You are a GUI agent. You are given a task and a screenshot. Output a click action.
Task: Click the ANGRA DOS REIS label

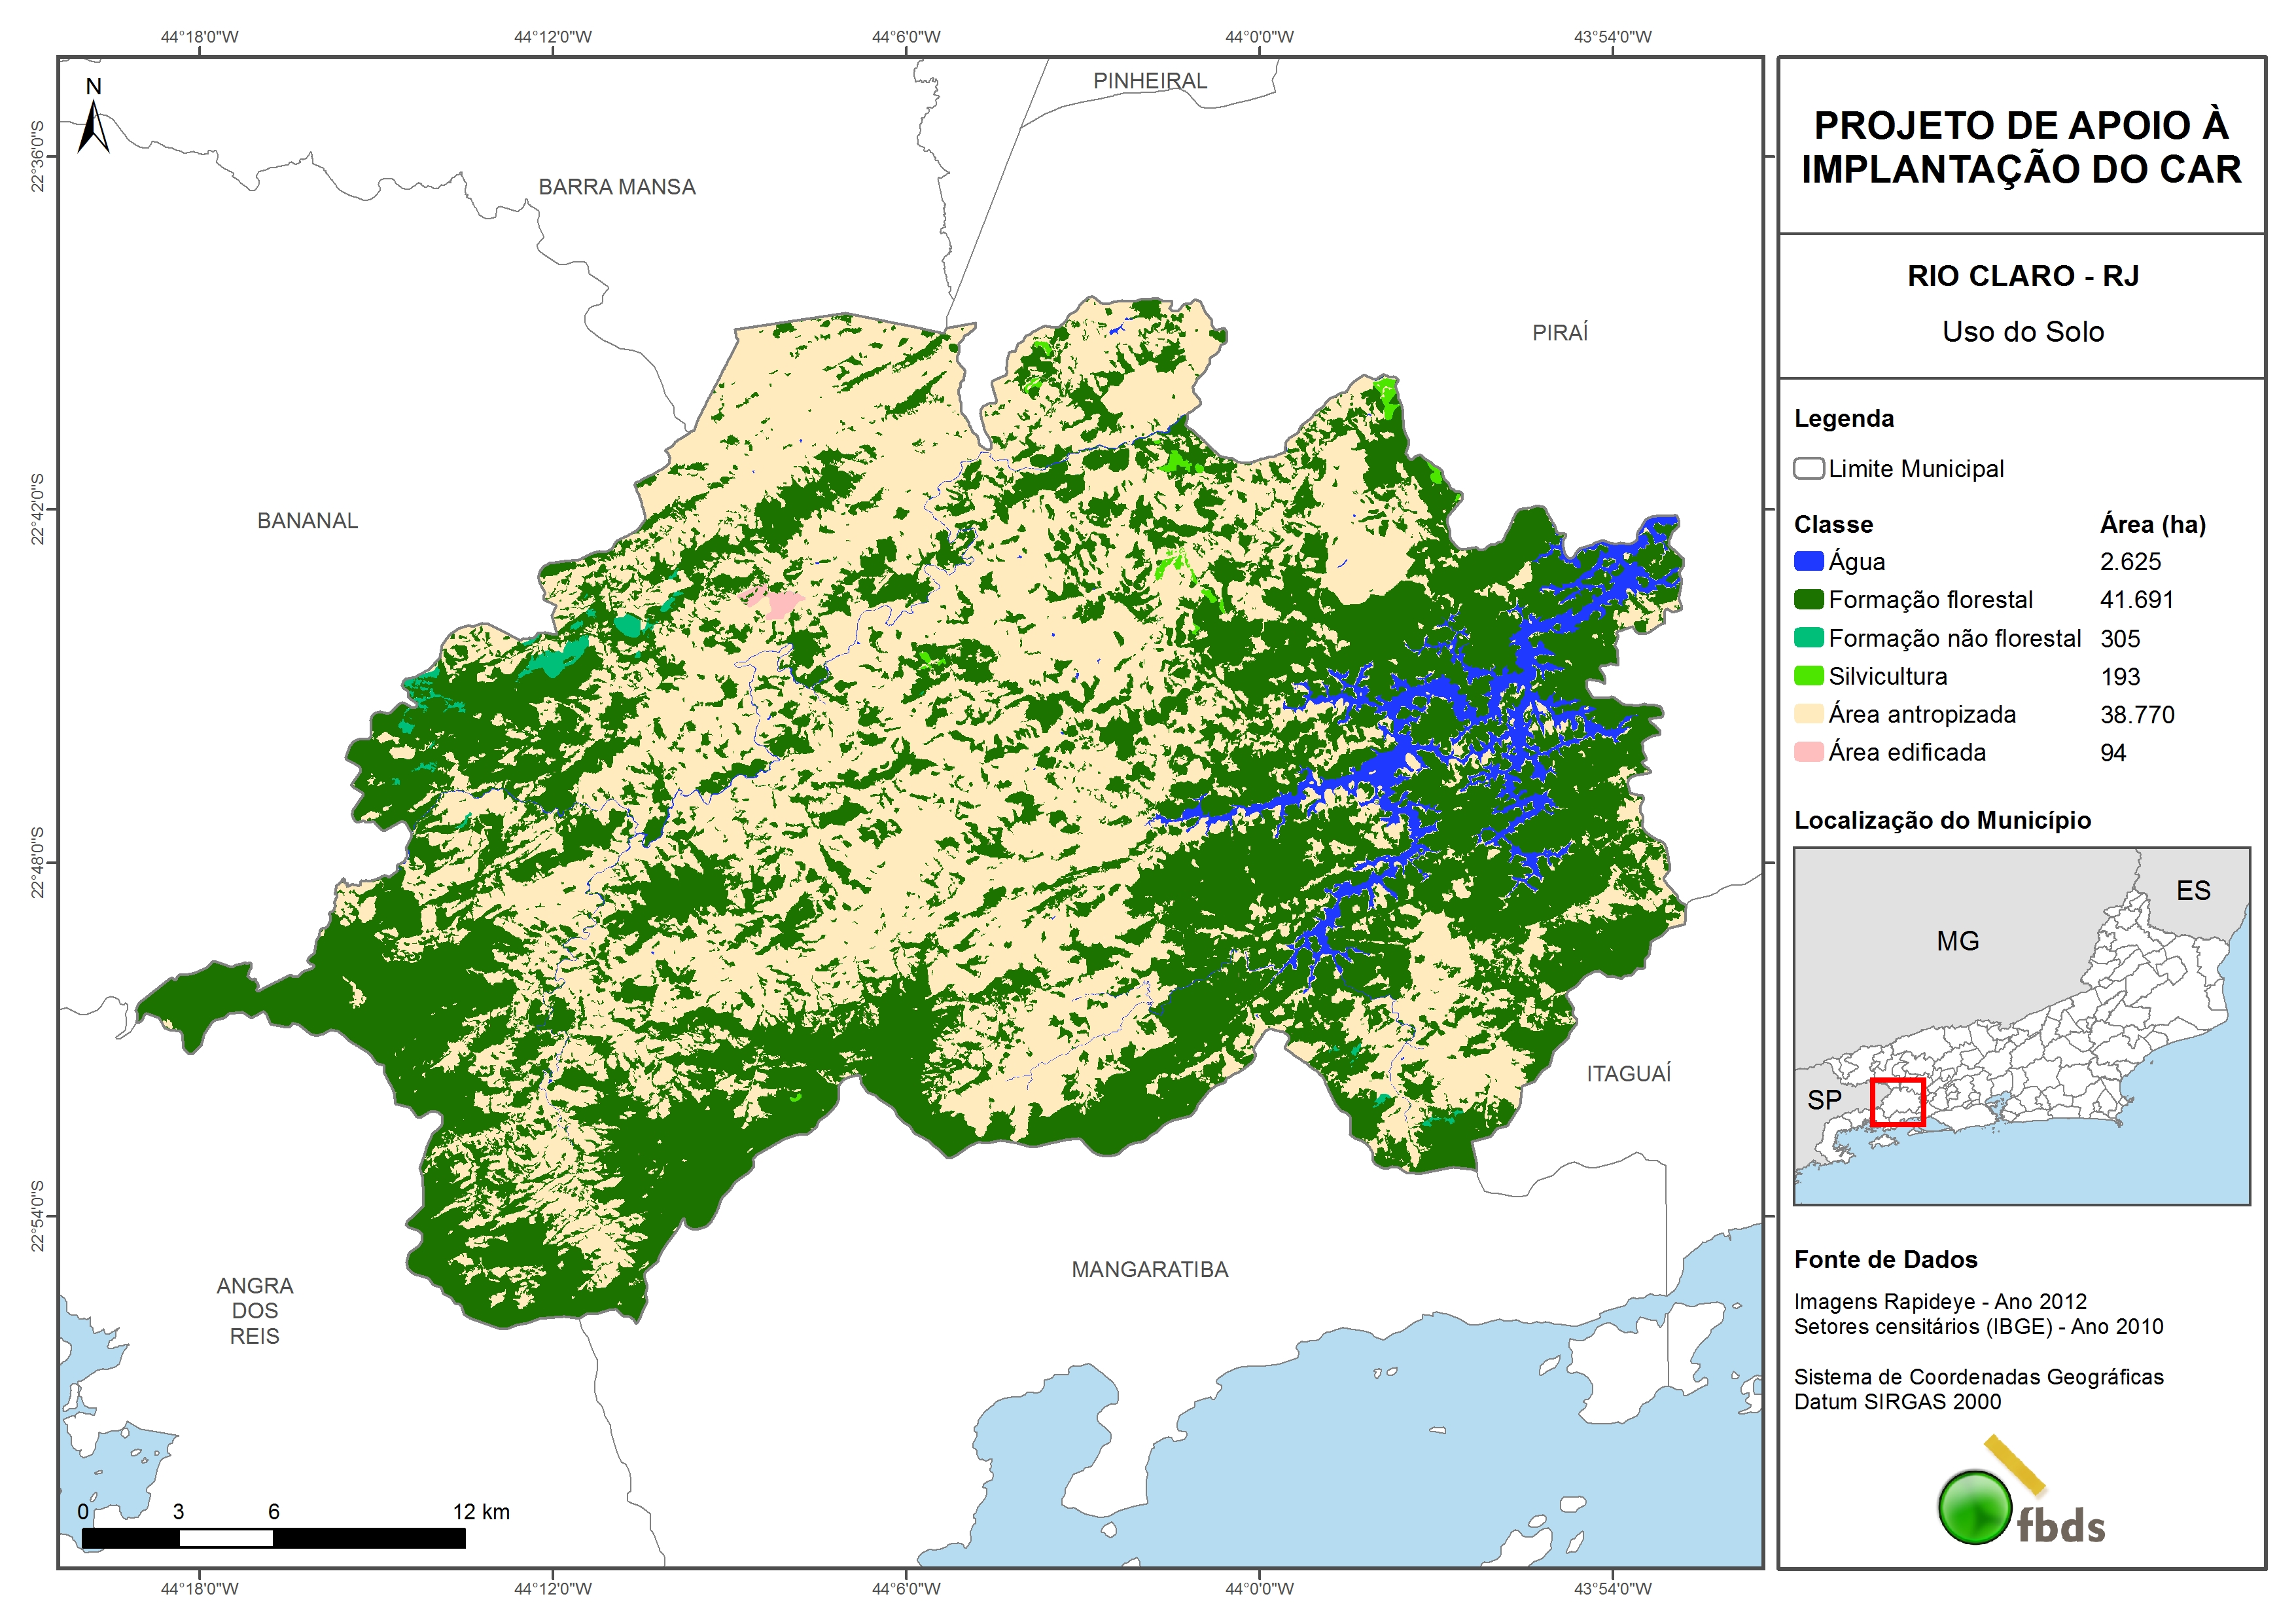click(x=254, y=1311)
